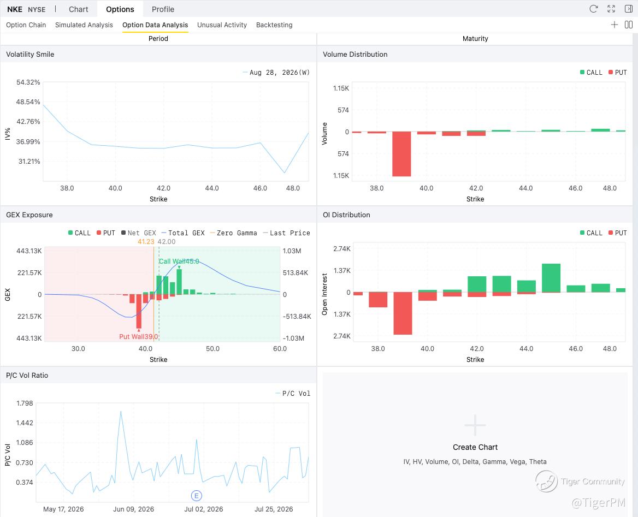
Task: Switch to Backtesting sub-tab
Action: [274, 25]
